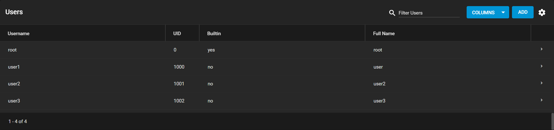
Task: Expand the user1 row chevron
Action: click(542, 66)
